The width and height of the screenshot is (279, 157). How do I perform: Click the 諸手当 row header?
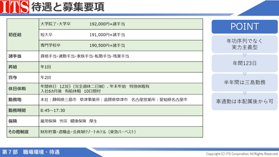tap(23, 56)
